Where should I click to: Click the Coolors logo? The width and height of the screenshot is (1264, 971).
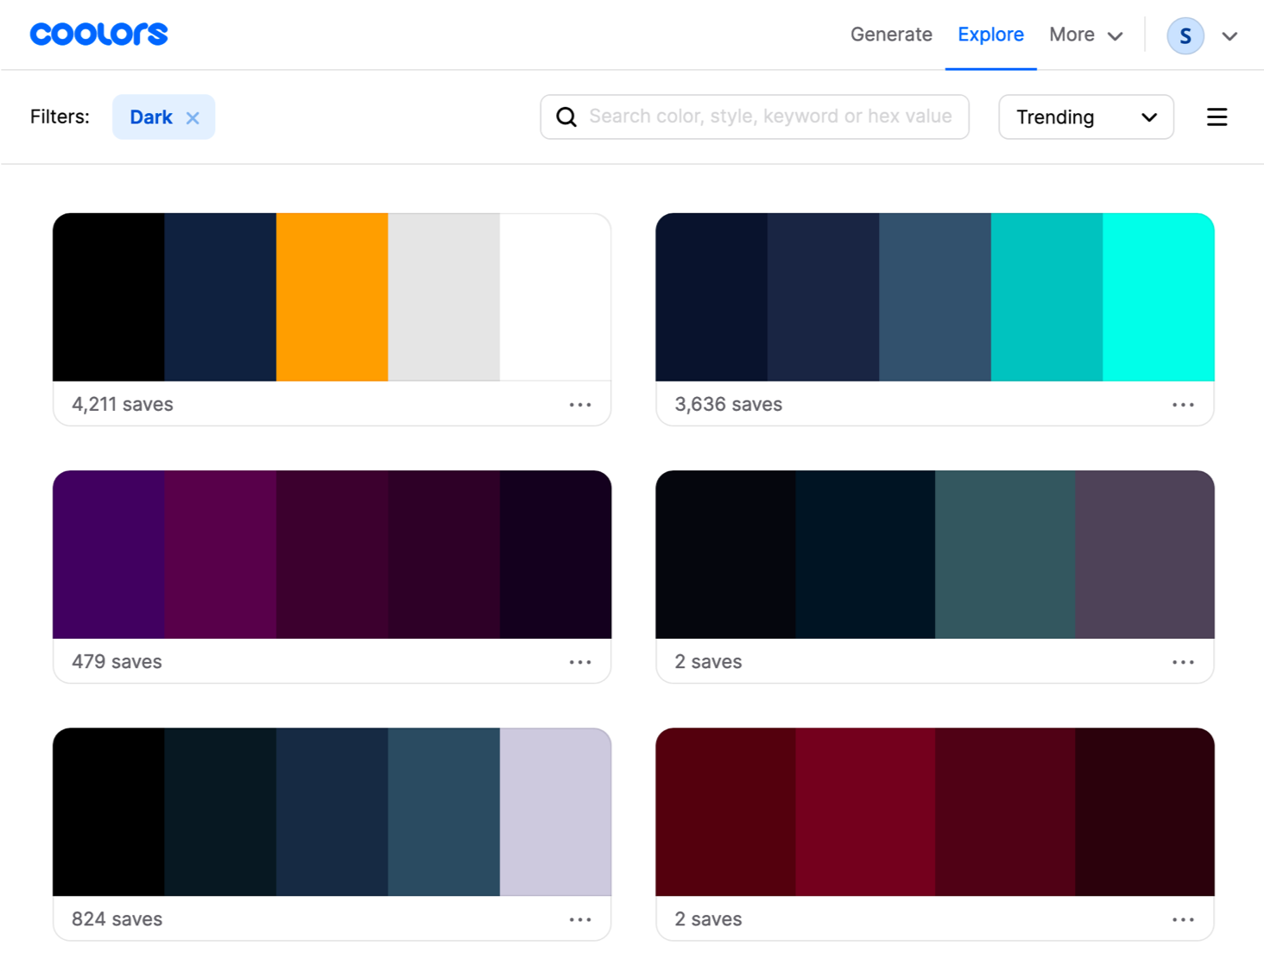[98, 34]
